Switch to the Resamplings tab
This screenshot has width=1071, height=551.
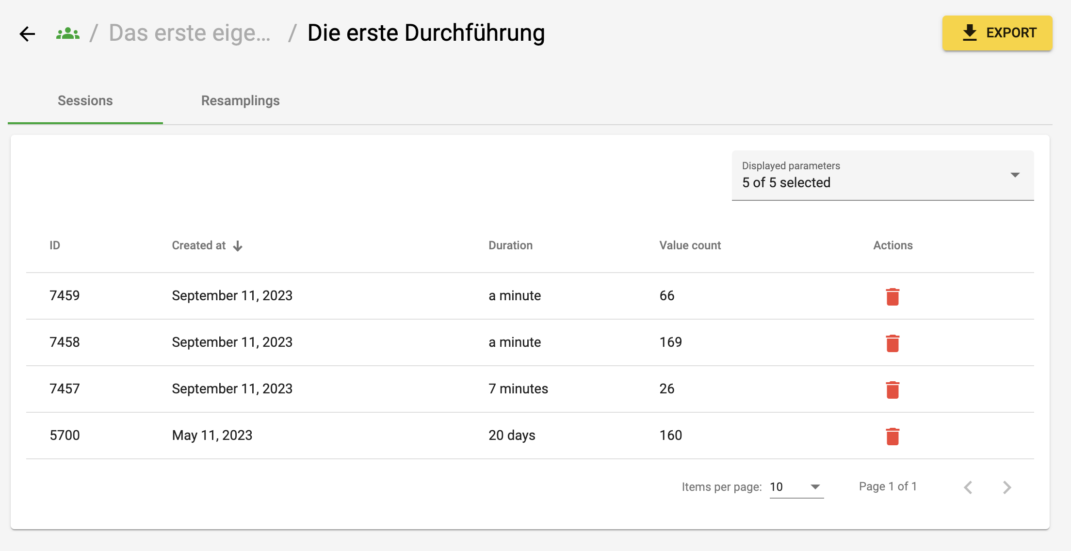[x=241, y=101]
